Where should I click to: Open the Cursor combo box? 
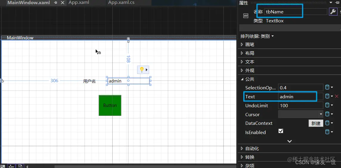pyautogui.click(x=300, y=114)
